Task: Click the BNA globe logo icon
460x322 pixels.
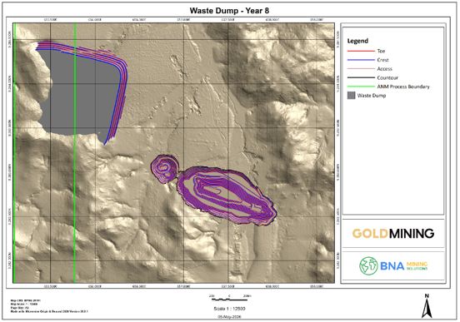Action: (x=368, y=265)
